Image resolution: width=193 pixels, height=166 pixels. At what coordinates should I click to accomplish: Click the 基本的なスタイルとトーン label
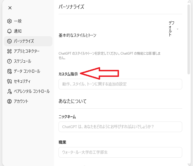(77, 35)
